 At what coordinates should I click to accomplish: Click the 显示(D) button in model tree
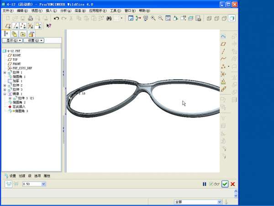coord(12,40)
